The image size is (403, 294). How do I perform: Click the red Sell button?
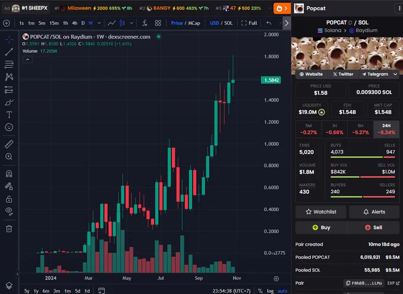click(373, 228)
